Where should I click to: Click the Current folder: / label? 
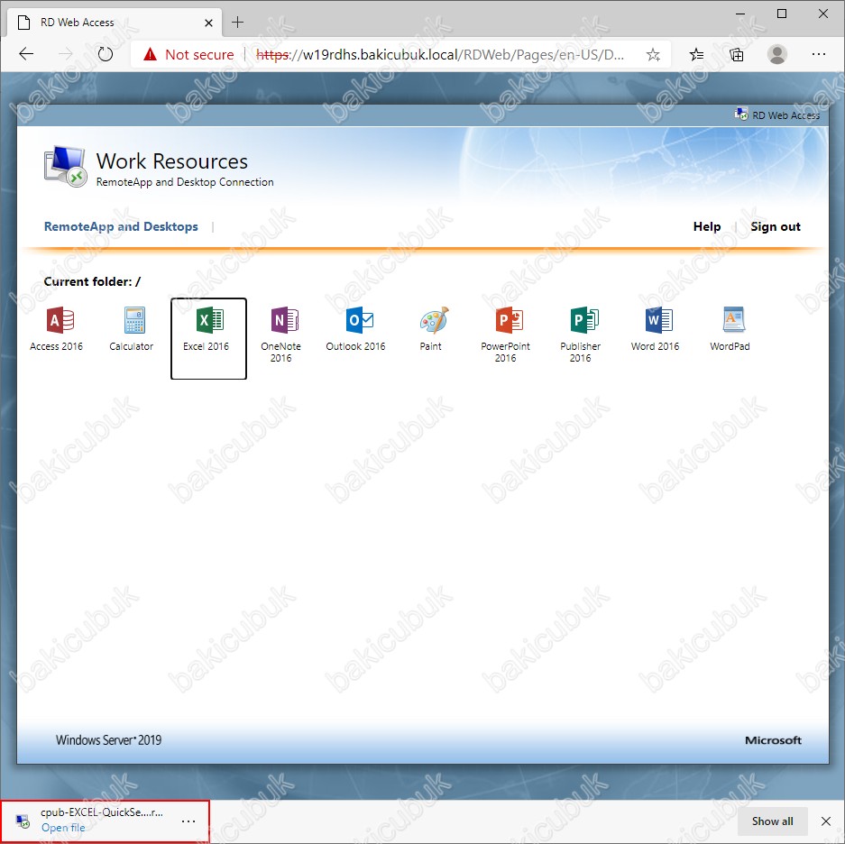[x=92, y=281]
